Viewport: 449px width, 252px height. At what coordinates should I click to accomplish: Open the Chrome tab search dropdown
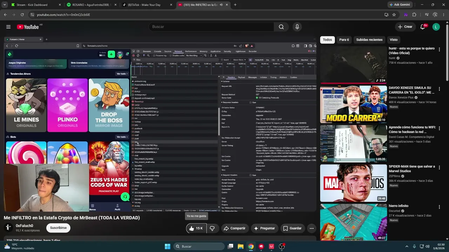pyautogui.click(x=5, y=5)
